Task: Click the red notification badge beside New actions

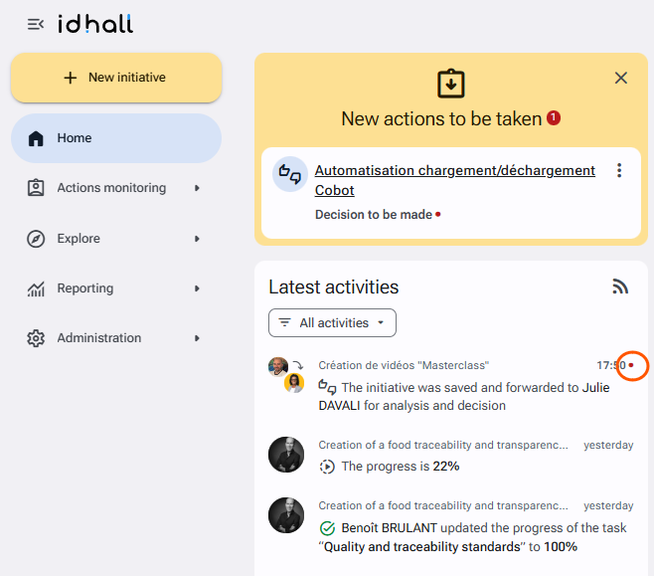Action: click(554, 118)
